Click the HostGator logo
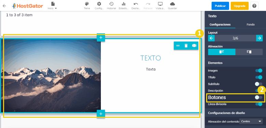The image size is (266, 128). [27, 6]
